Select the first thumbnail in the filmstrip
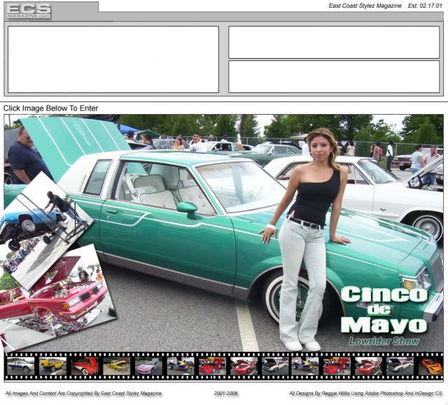Image resolution: width=448 pixels, height=405 pixels. point(20,366)
